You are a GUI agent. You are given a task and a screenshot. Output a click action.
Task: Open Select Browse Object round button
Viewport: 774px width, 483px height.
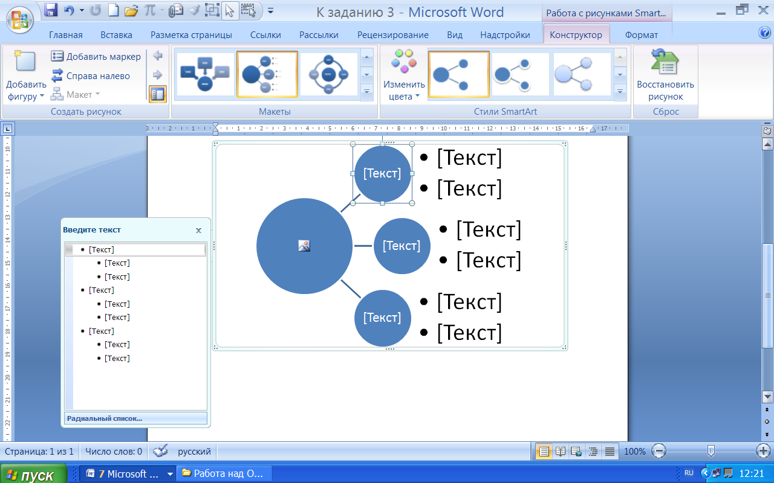click(x=767, y=421)
